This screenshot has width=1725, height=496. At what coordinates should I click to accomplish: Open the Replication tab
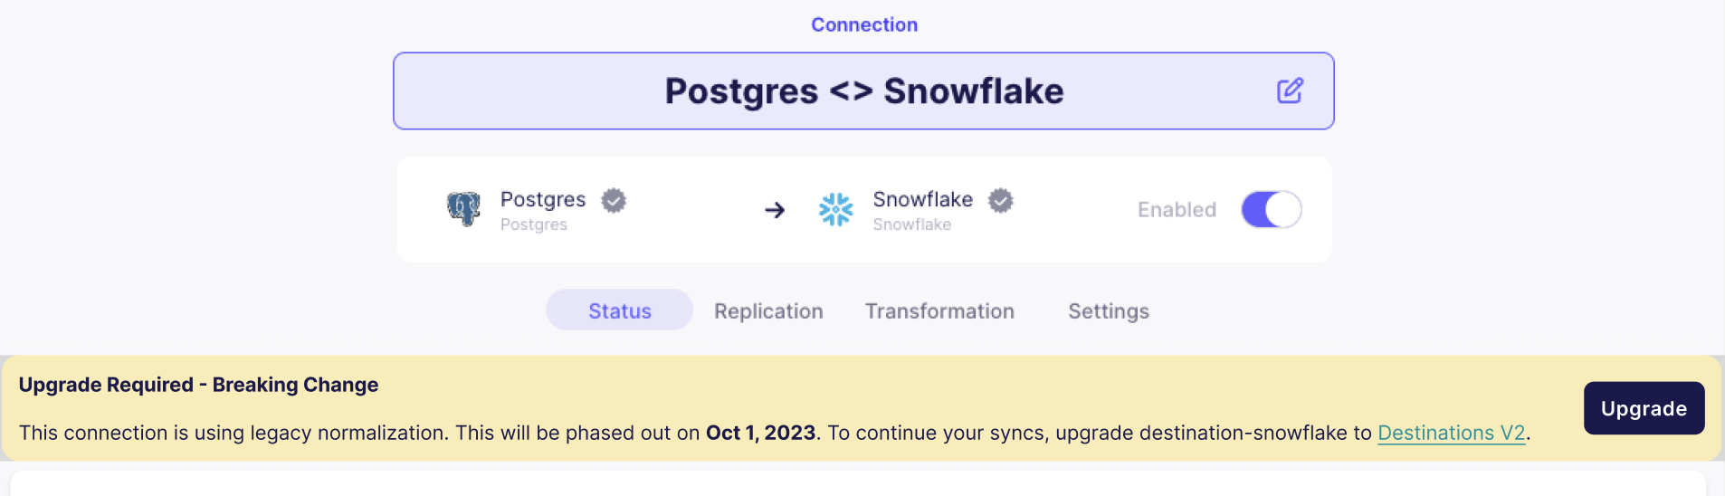pos(768,310)
